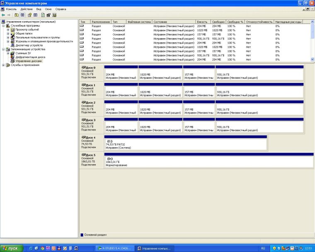The image size is (315, 252).
Task: Click the toolbar icon with green checkmark
Action: [x=54, y=15]
